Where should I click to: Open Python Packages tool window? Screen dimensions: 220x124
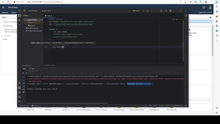(20, 83)
